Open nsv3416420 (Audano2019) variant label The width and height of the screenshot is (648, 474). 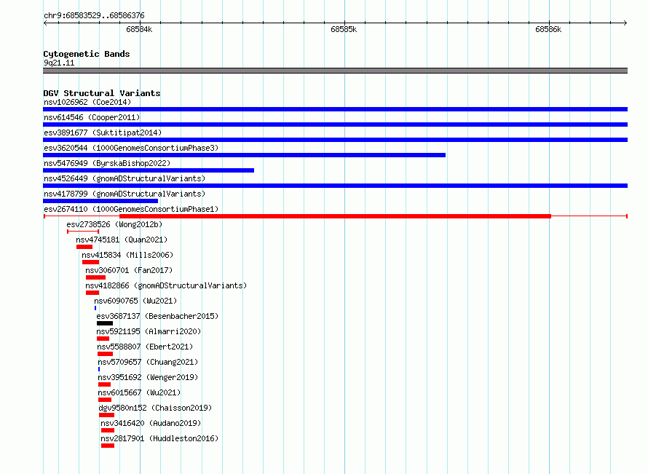tap(151, 423)
